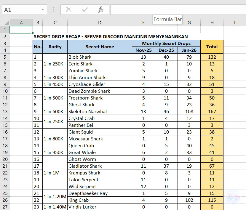Click the 'Ghost Shark' cell

click(100, 105)
